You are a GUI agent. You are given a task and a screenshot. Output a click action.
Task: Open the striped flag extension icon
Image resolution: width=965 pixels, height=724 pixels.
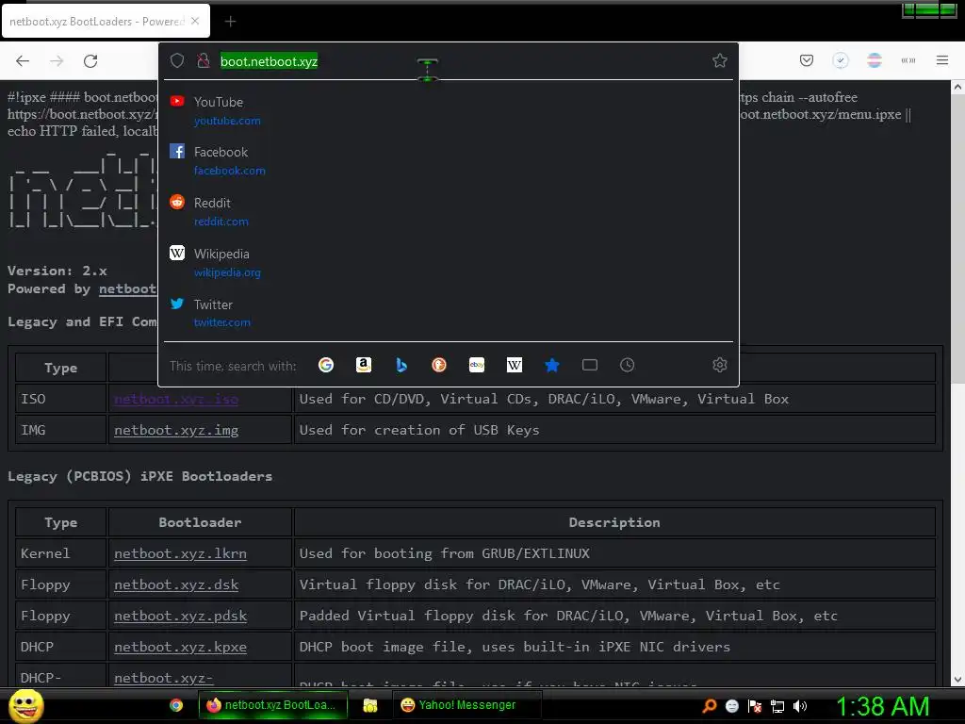coord(874,60)
